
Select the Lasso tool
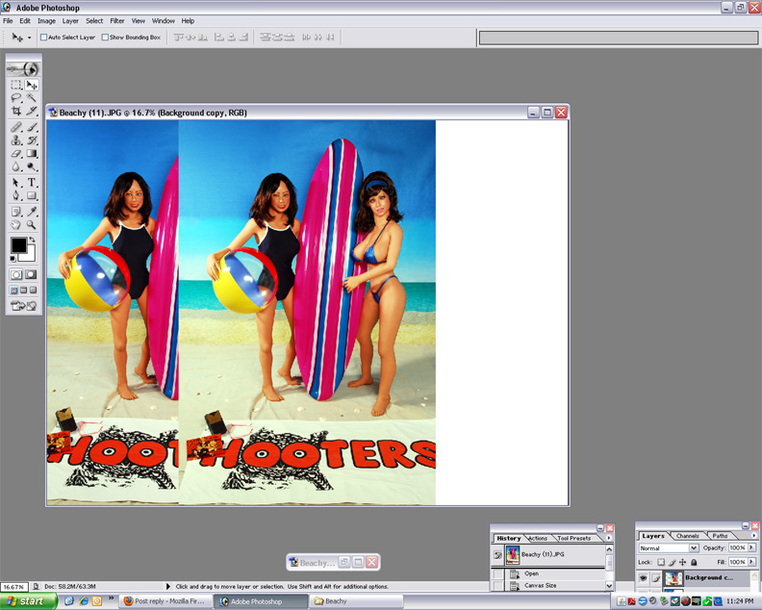[x=16, y=98]
